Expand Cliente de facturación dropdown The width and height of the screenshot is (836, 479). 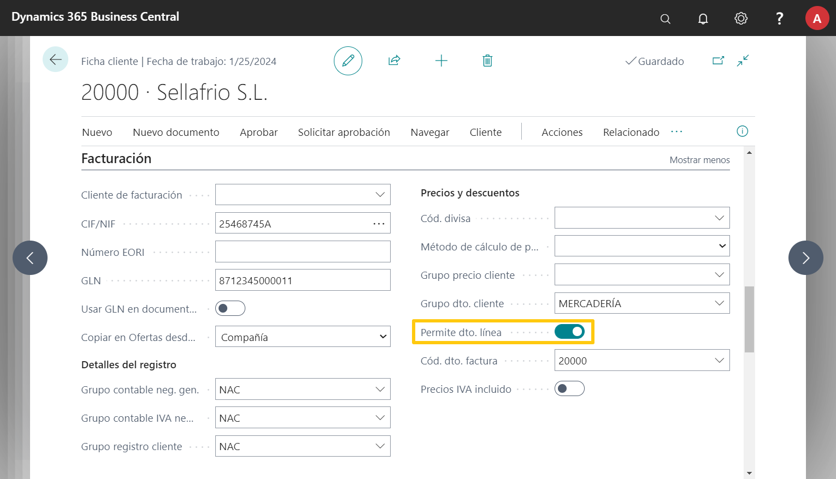coord(380,195)
